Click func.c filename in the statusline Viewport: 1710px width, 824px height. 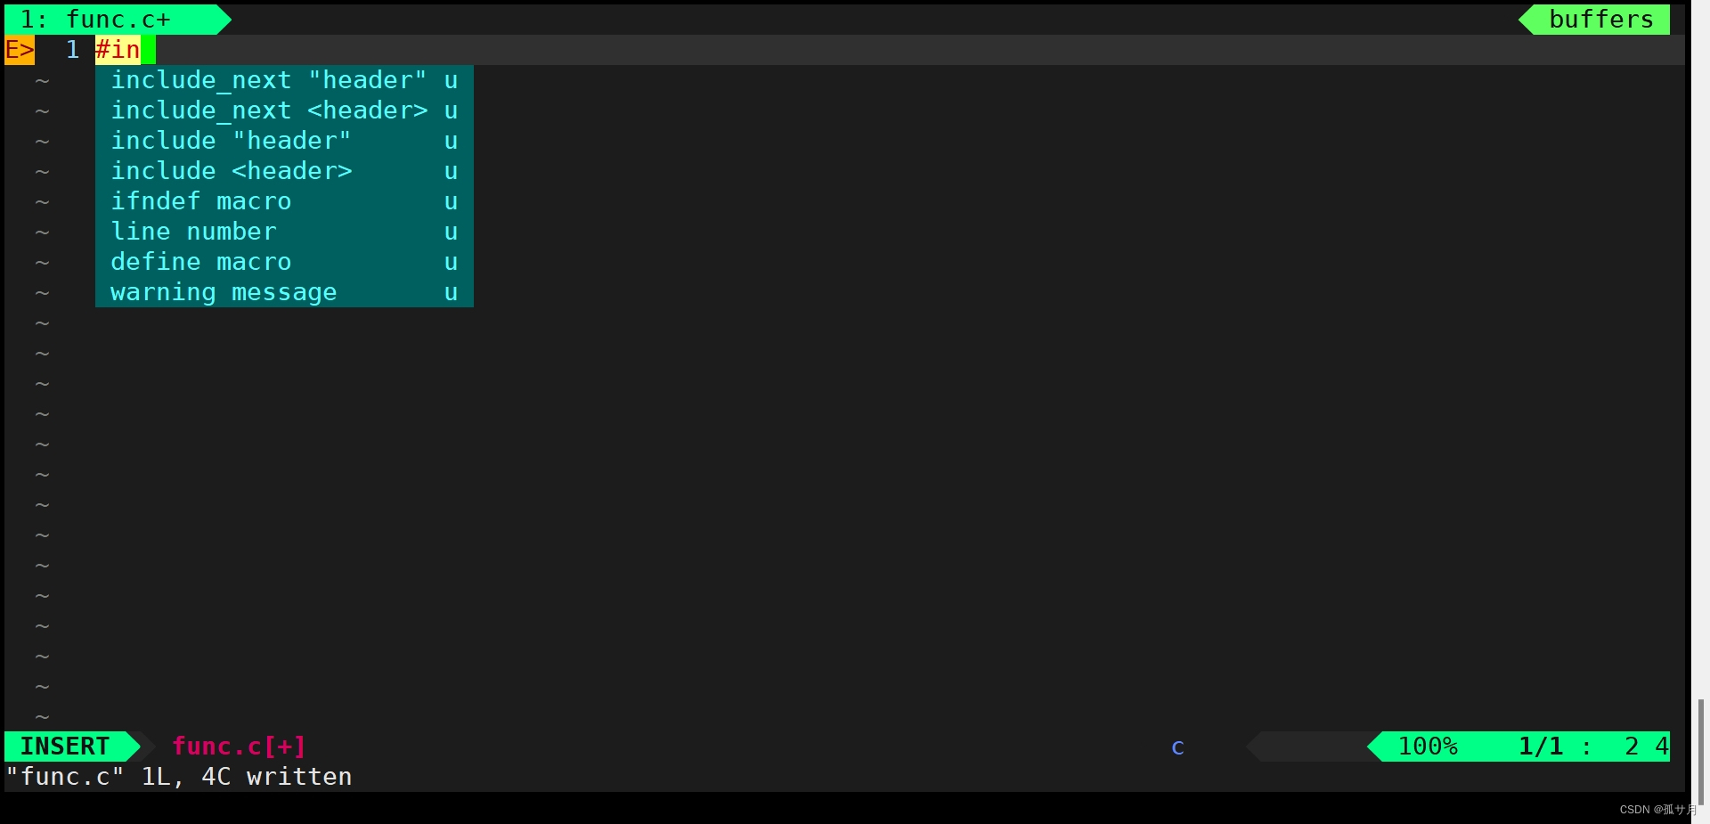coord(216,746)
